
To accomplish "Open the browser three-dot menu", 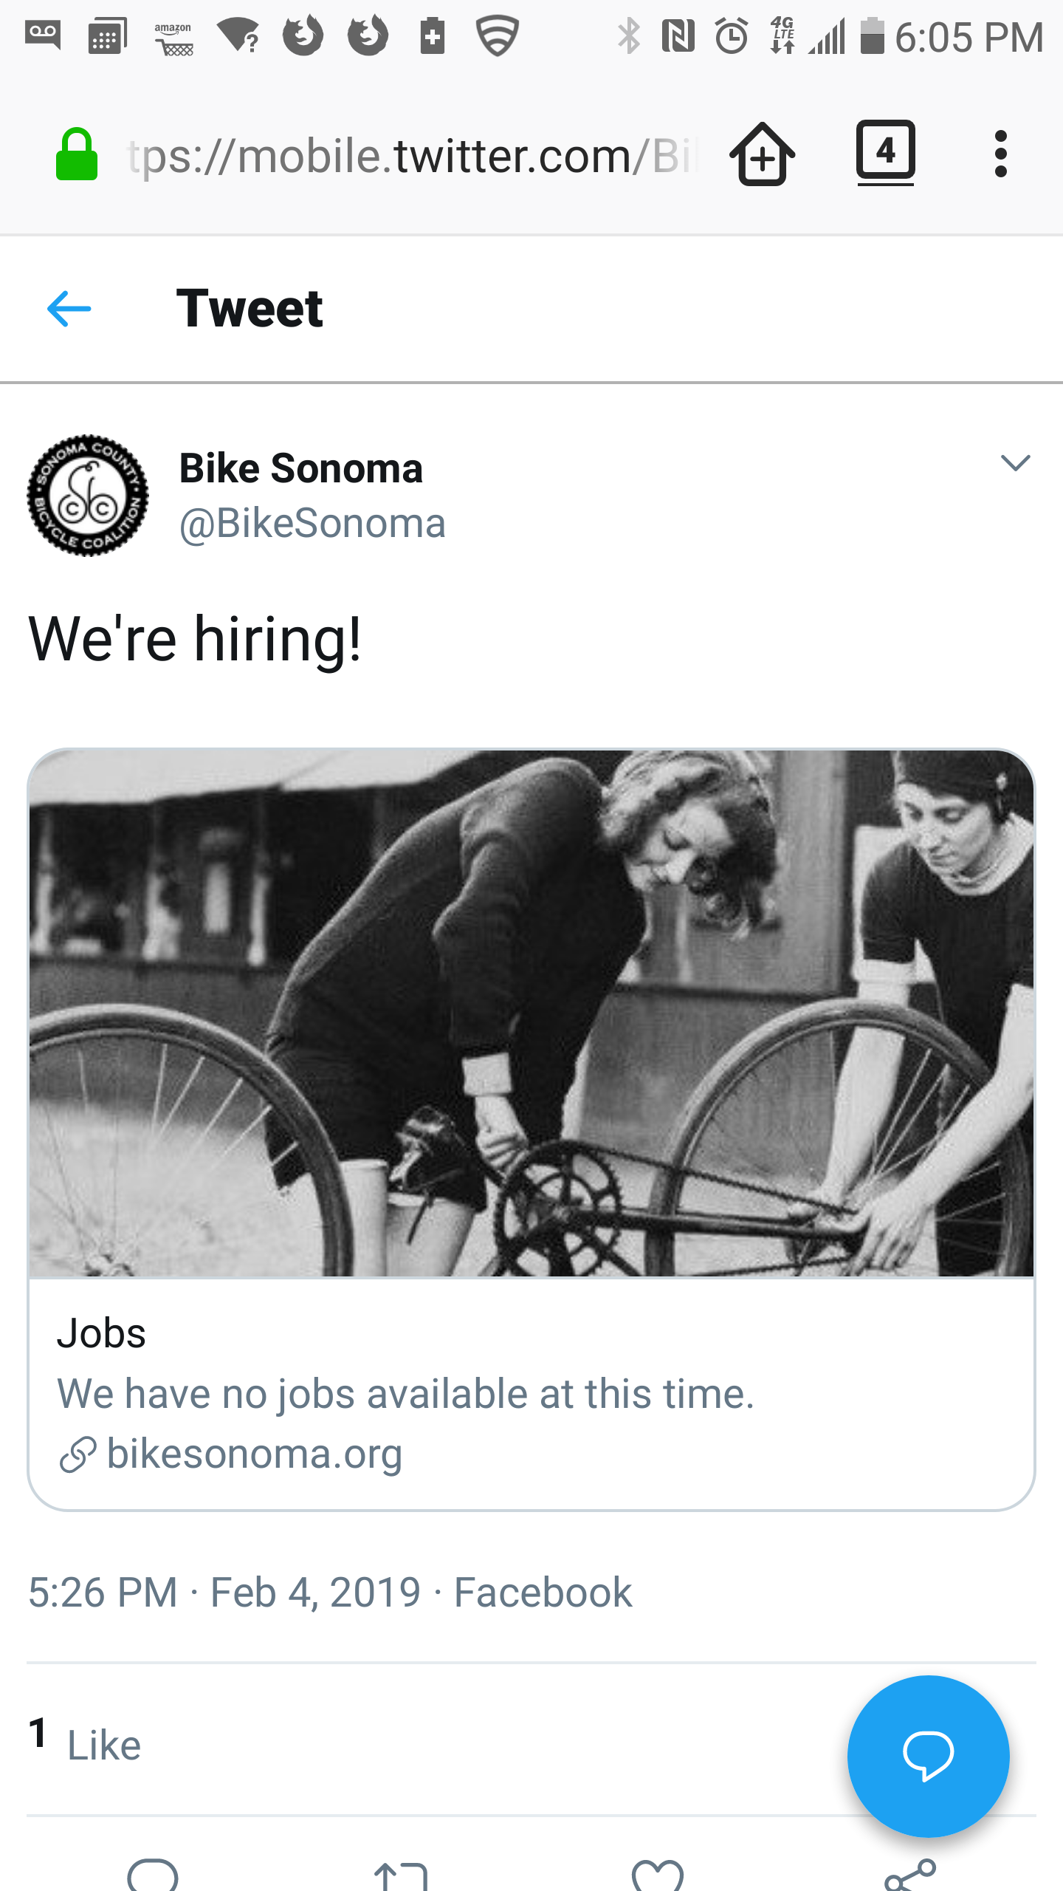I will [1000, 154].
